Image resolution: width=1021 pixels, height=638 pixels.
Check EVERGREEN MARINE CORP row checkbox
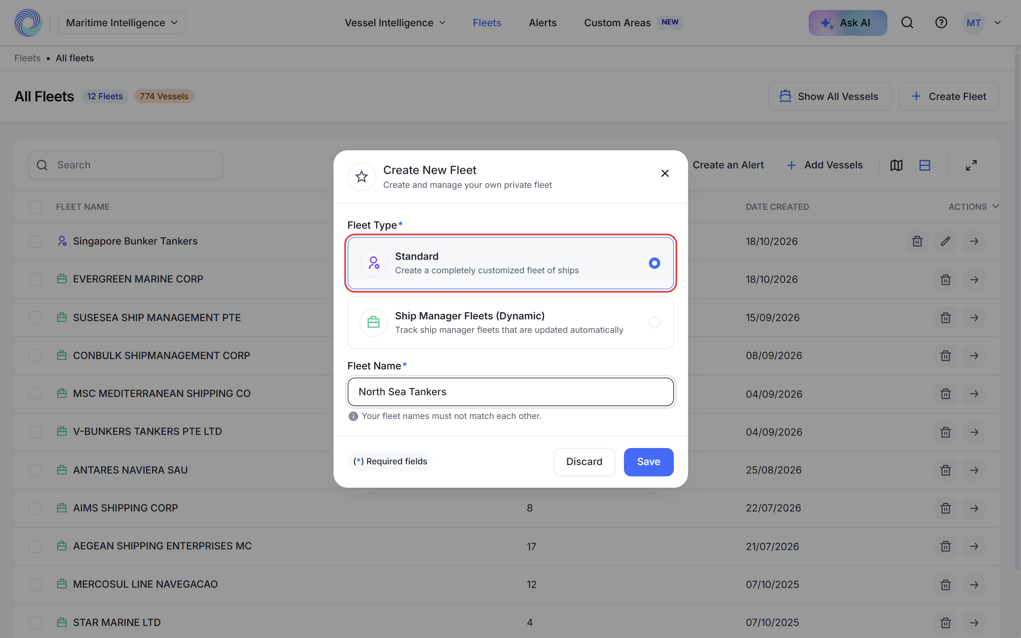pos(35,279)
